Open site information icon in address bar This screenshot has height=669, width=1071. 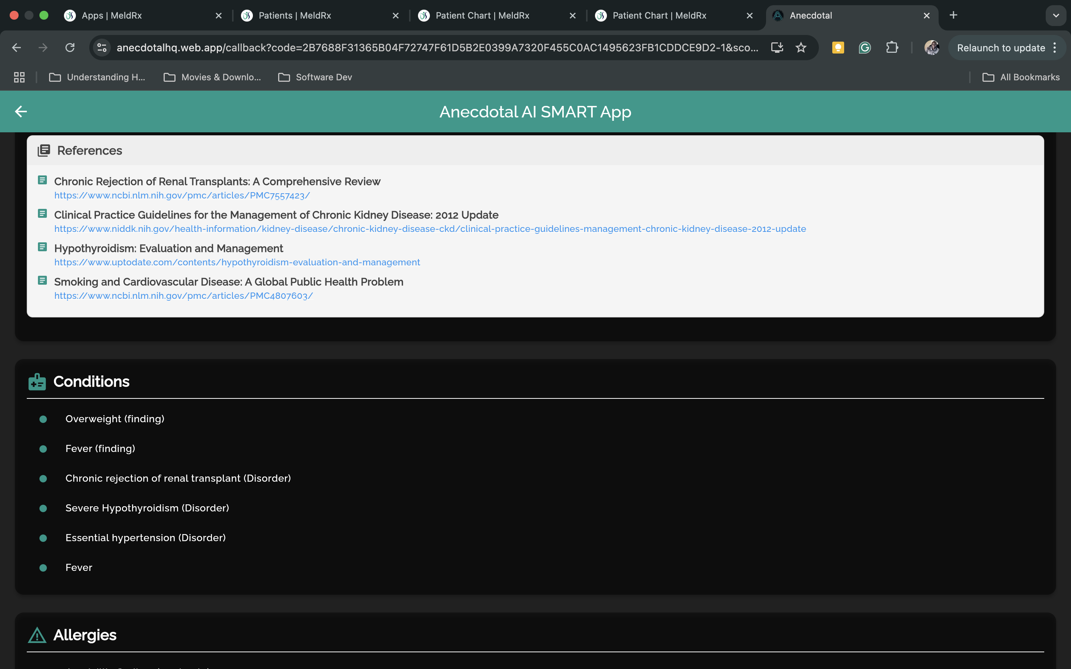click(x=102, y=48)
